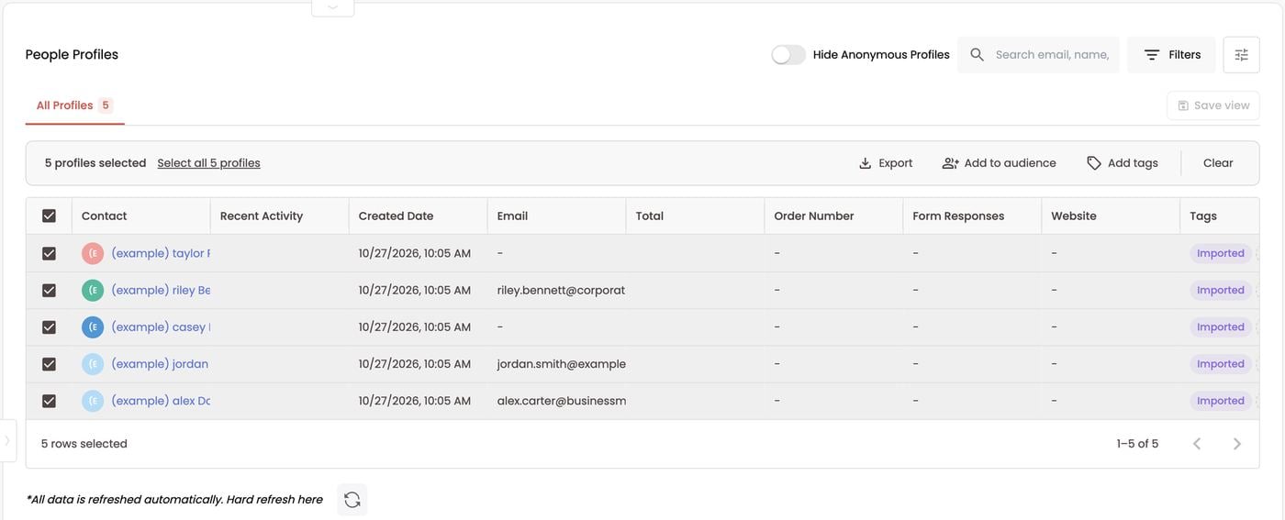Click the search magnifier icon
Screen dimensions: 1285x520
tap(978, 55)
